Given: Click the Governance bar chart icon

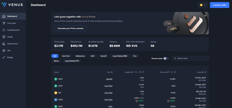Looking at the screenshot, I should (4, 44).
